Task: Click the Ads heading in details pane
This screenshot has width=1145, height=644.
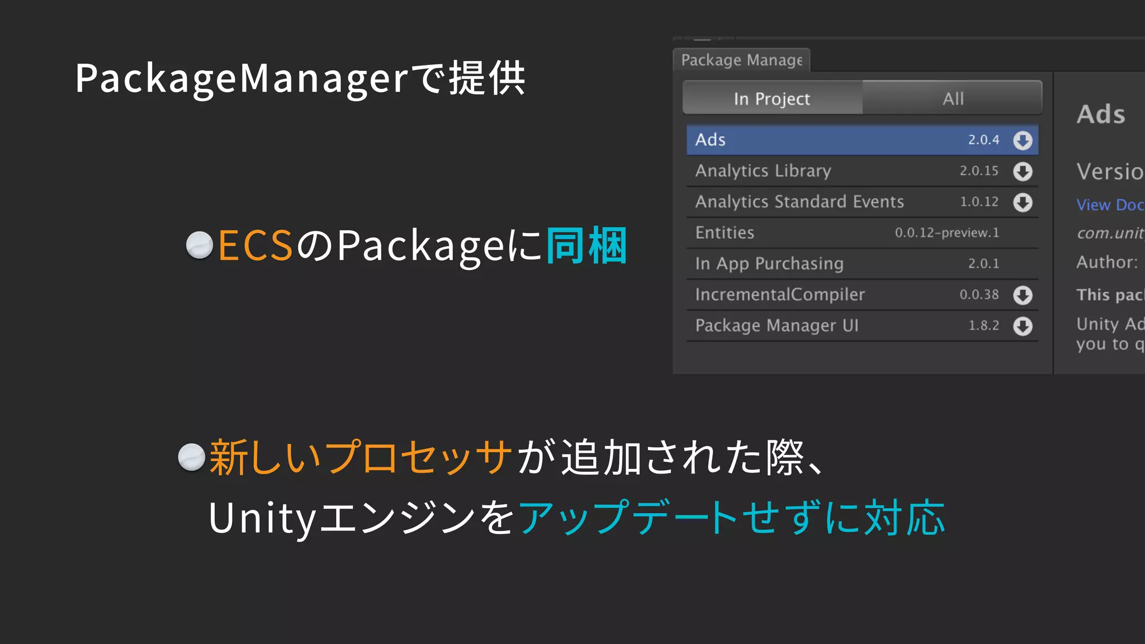Action: click(x=1101, y=115)
